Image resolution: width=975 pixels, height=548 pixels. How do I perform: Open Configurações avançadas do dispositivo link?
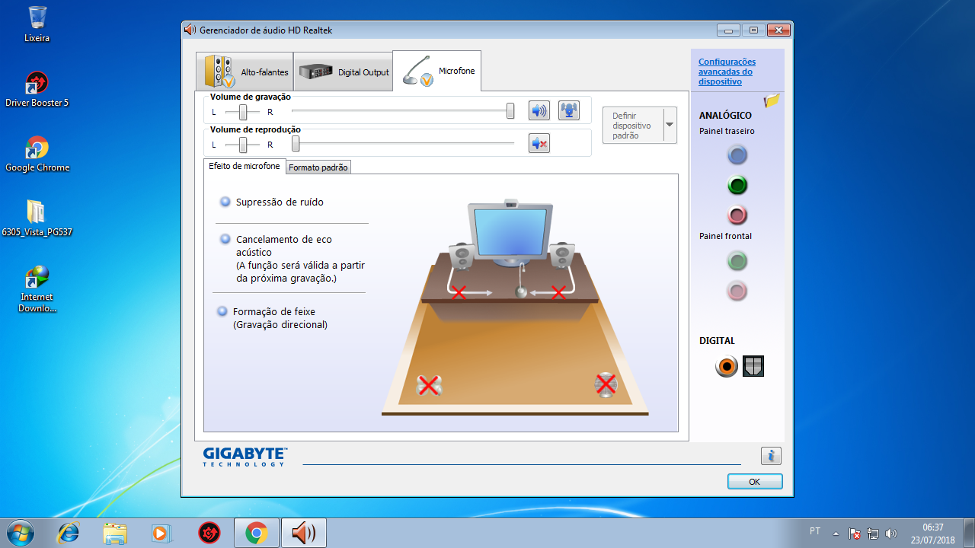[727, 72]
